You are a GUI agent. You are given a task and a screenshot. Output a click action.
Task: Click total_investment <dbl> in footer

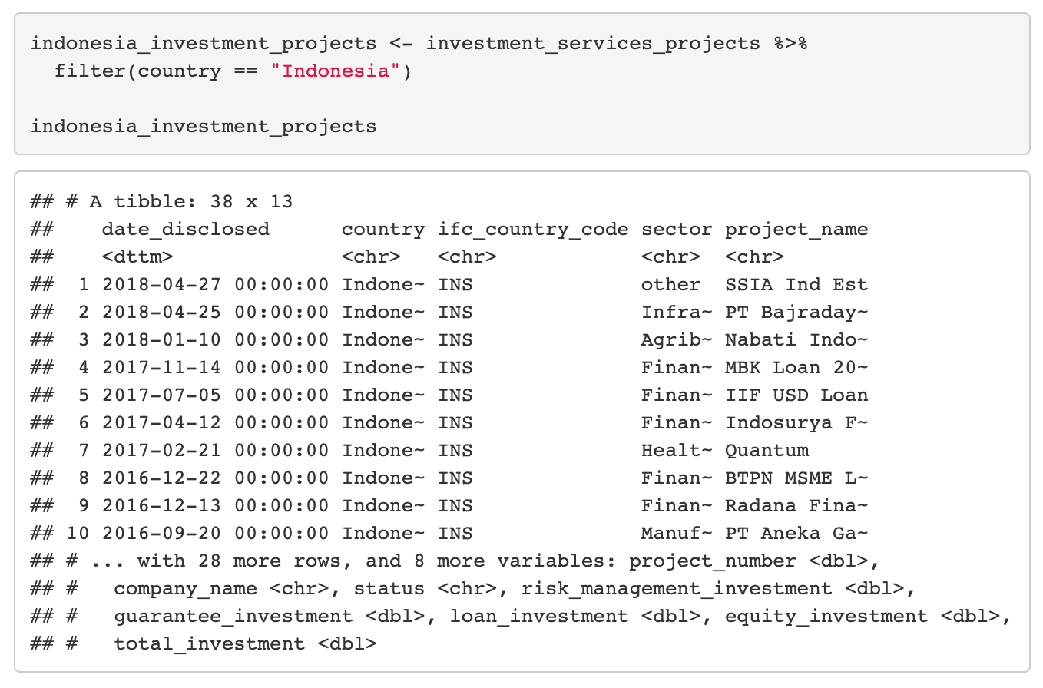click(245, 644)
